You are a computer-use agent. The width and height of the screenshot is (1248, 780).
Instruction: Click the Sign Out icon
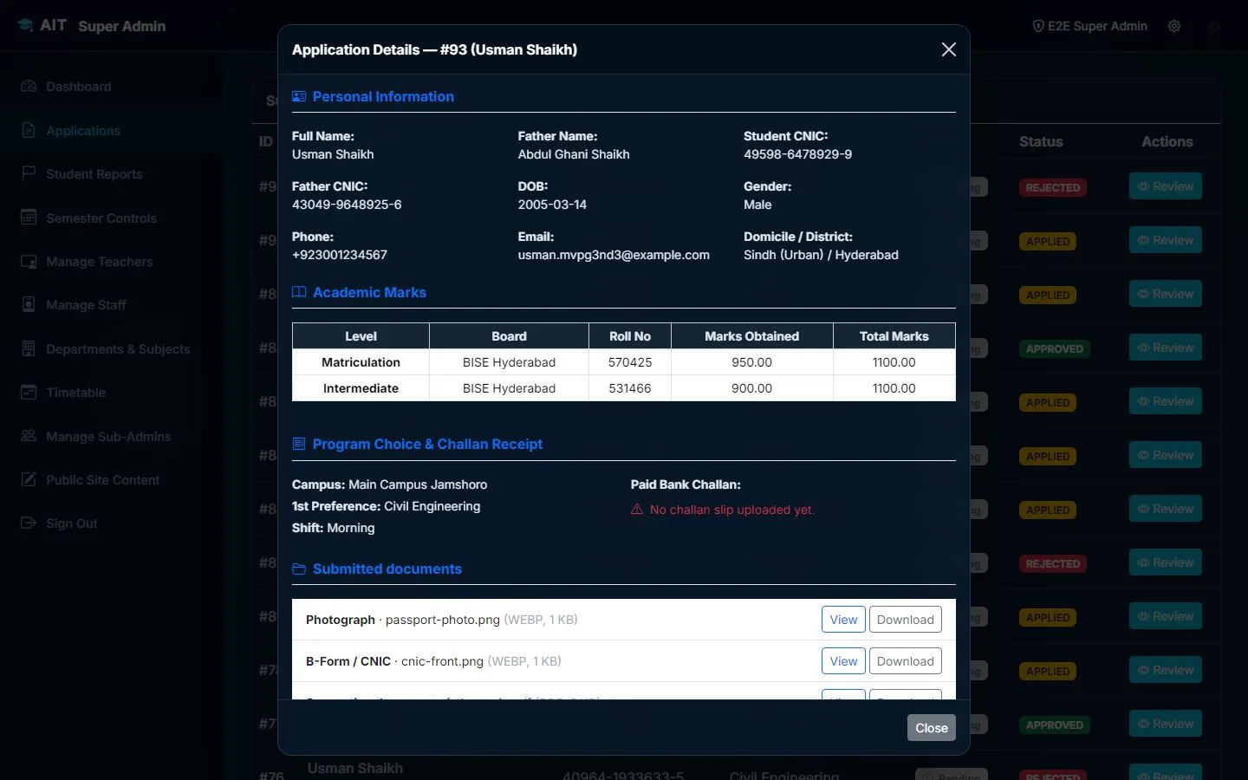(29, 523)
